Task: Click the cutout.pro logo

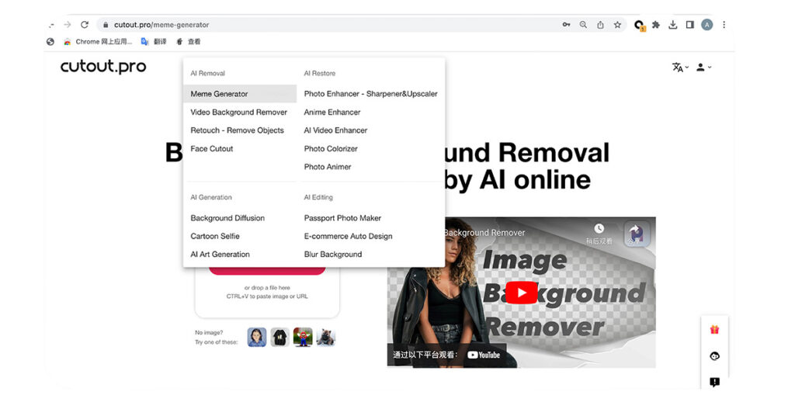Action: pos(103,67)
